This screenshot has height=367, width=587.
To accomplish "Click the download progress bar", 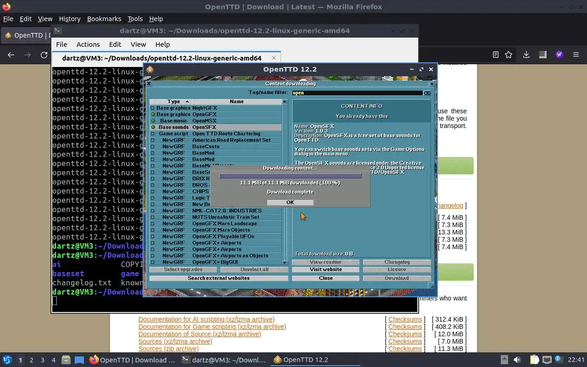I will coord(290,176).
